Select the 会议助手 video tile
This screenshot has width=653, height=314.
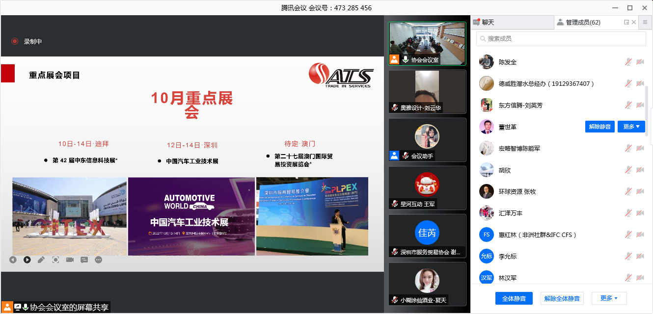(427, 140)
